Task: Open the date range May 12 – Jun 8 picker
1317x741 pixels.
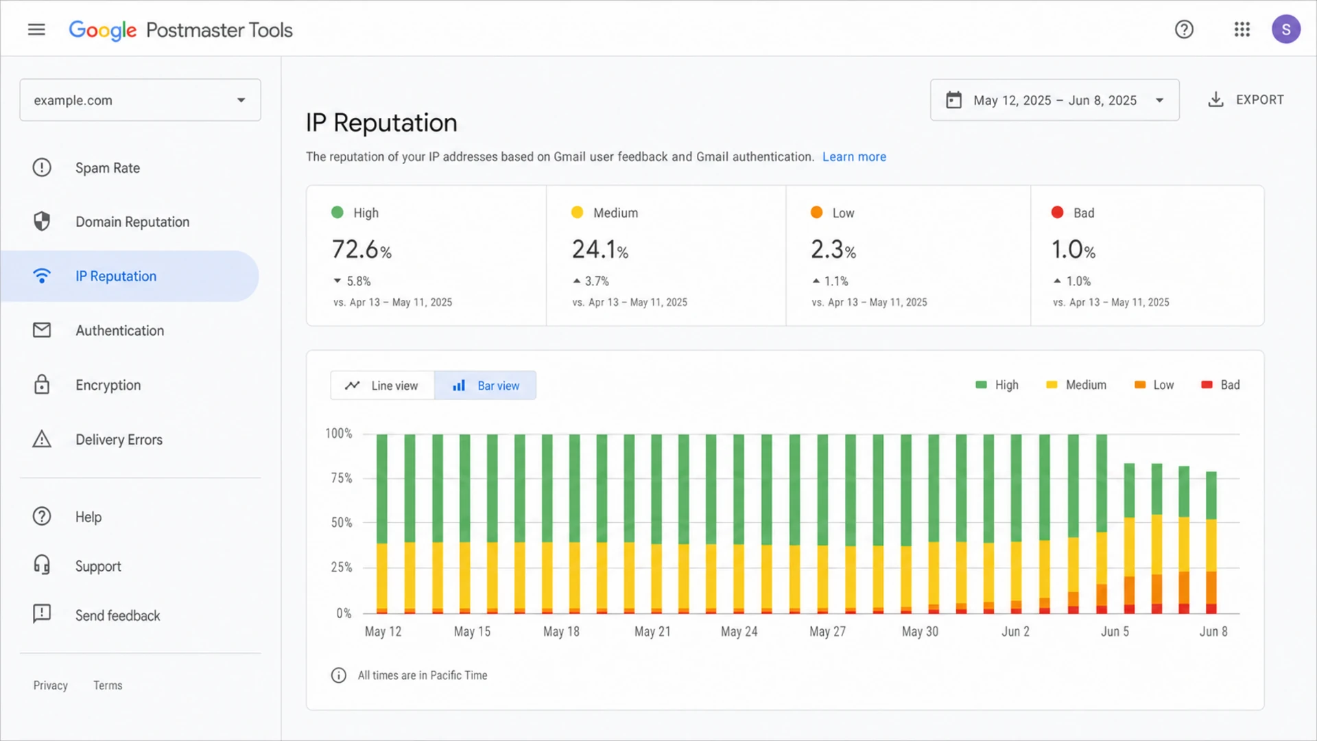Action: (x=1054, y=100)
